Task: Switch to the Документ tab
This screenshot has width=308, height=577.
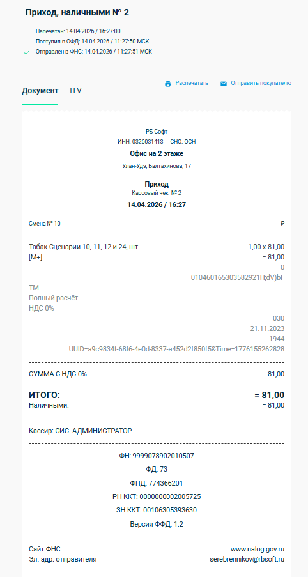Action: [40, 91]
